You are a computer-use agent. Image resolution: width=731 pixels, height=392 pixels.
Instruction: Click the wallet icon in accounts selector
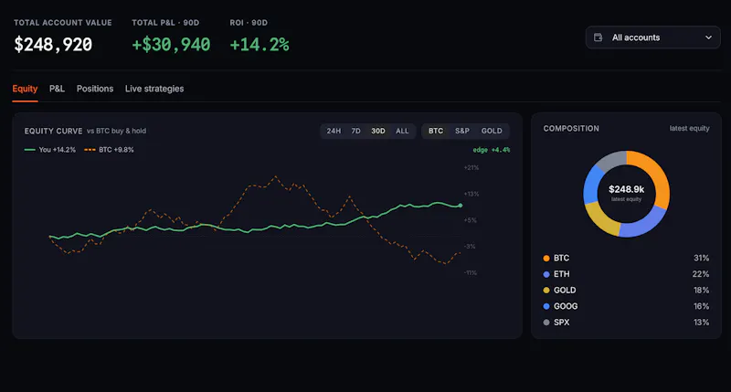point(599,37)
